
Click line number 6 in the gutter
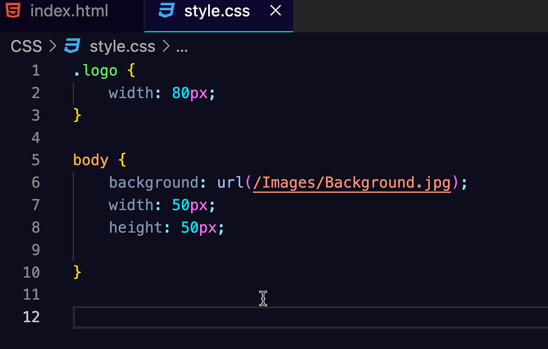(x=35, y=182)
